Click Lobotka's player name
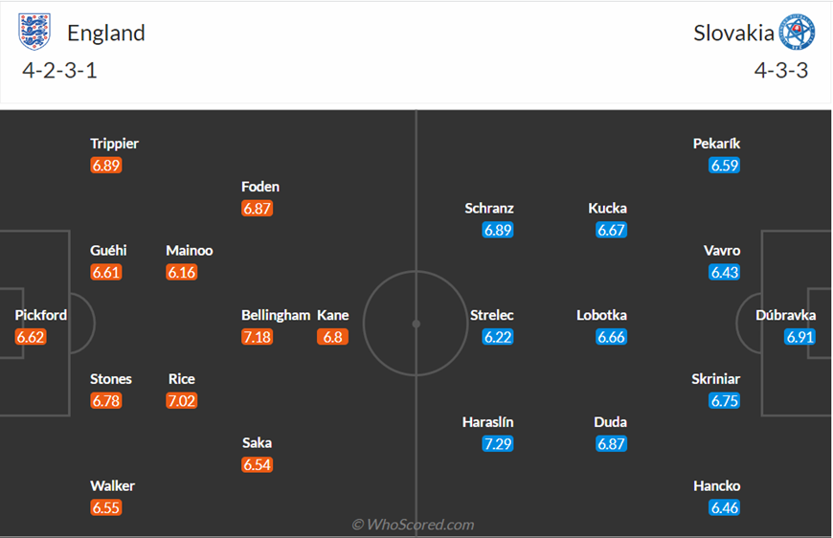 [x=602, y=315]
